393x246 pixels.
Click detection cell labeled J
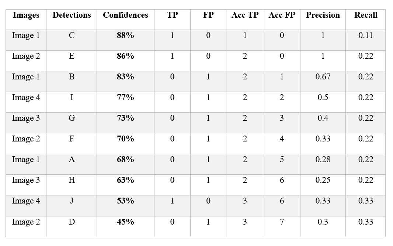coord(72,201)
